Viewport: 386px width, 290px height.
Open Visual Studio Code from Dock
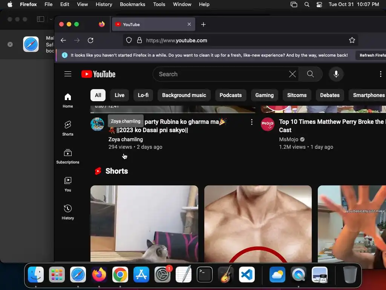click(247, 275)
